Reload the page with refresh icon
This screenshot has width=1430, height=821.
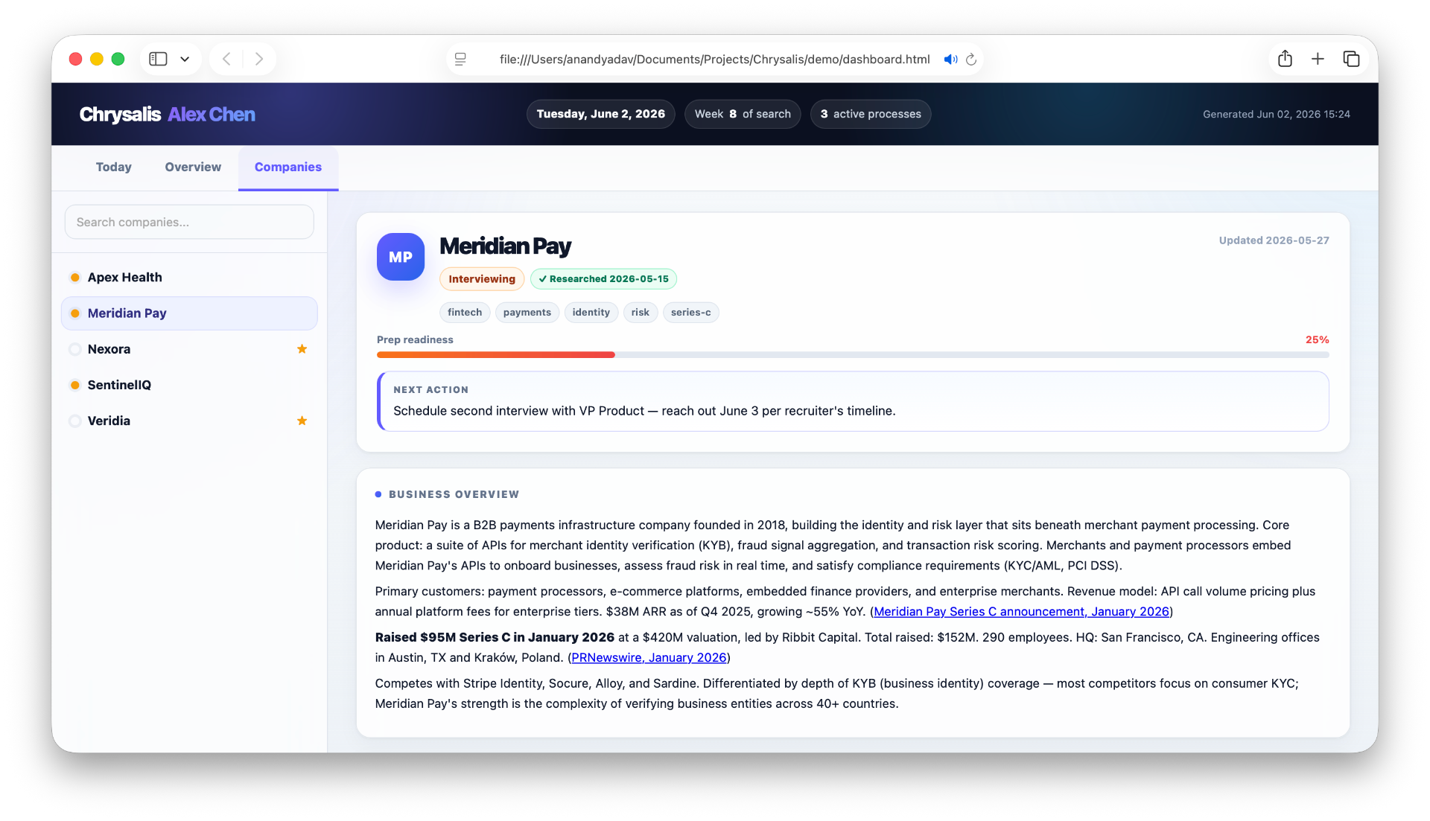click(971, 59)
